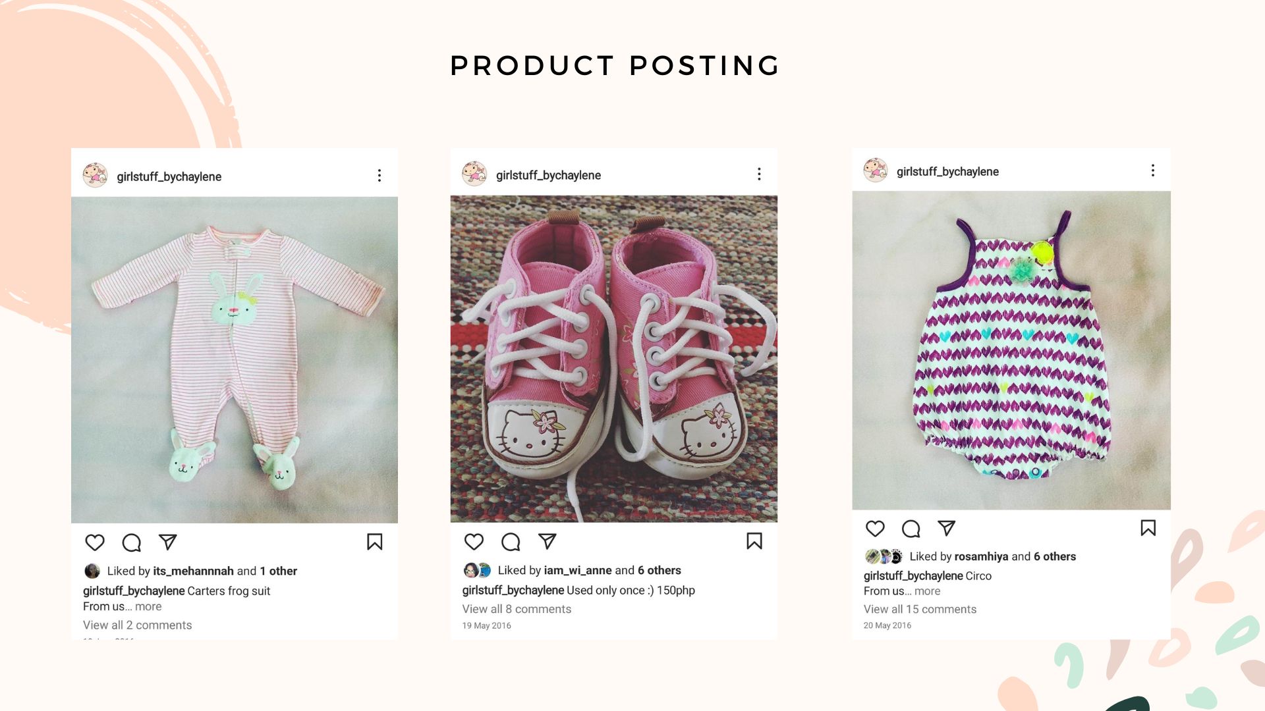The width and height of the screenshot is (1265, 711).
Task: Expand 'more' on Carters frog suit caption
Action: point(148,606)
